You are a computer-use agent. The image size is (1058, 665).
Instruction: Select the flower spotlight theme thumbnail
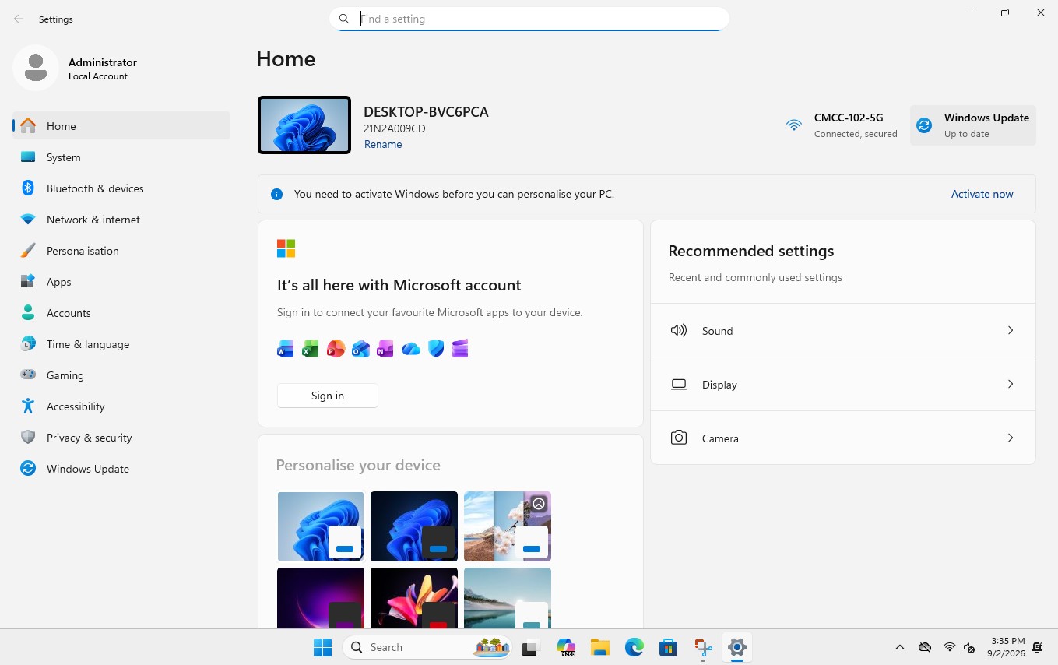click(508, 526)
